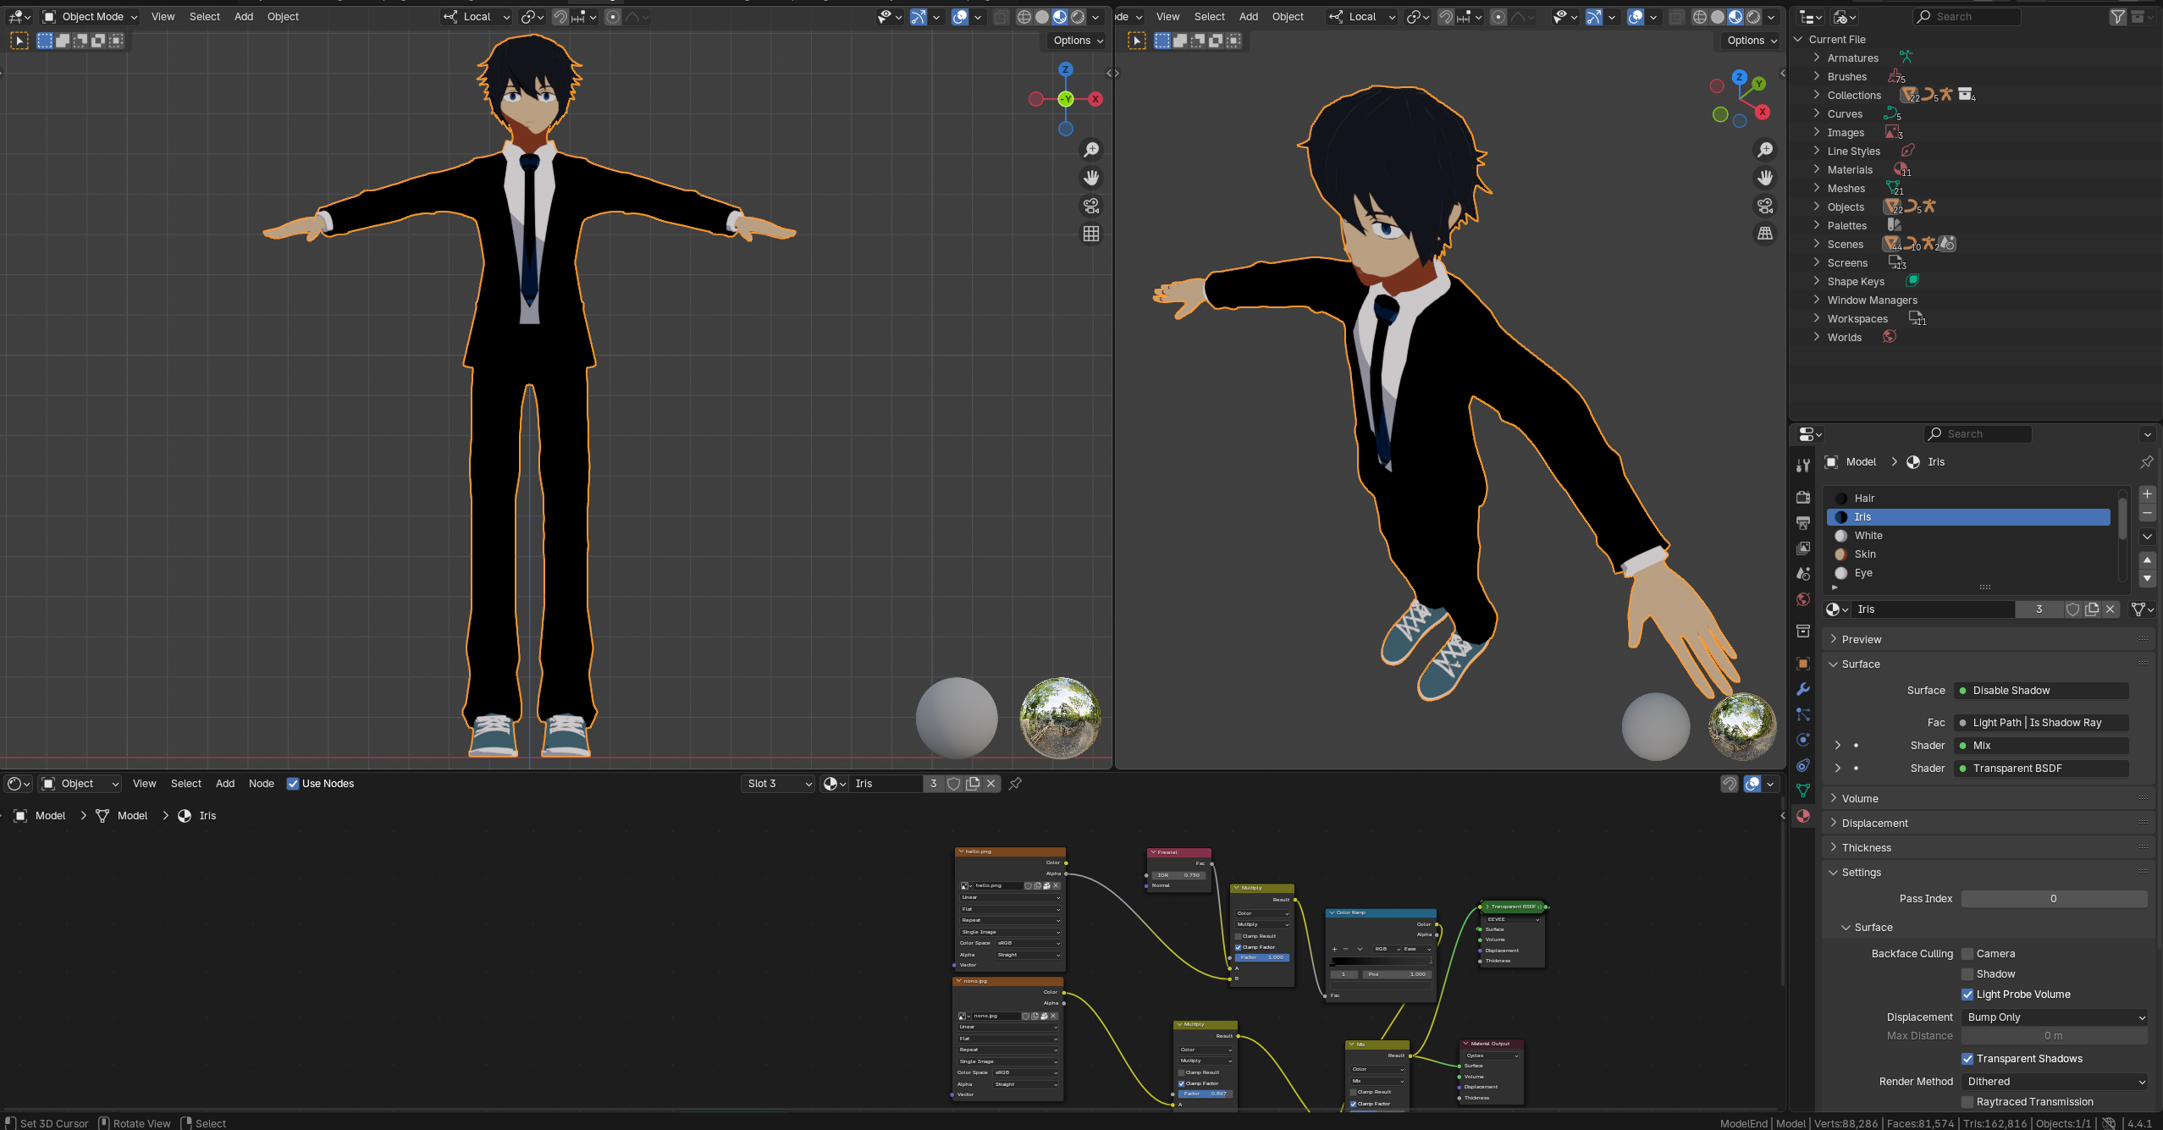Image resolution: width=2163 pixels, height=1130 pixels.
Task: Disable the Use Nodes checkbox
Action: [293, 784]
